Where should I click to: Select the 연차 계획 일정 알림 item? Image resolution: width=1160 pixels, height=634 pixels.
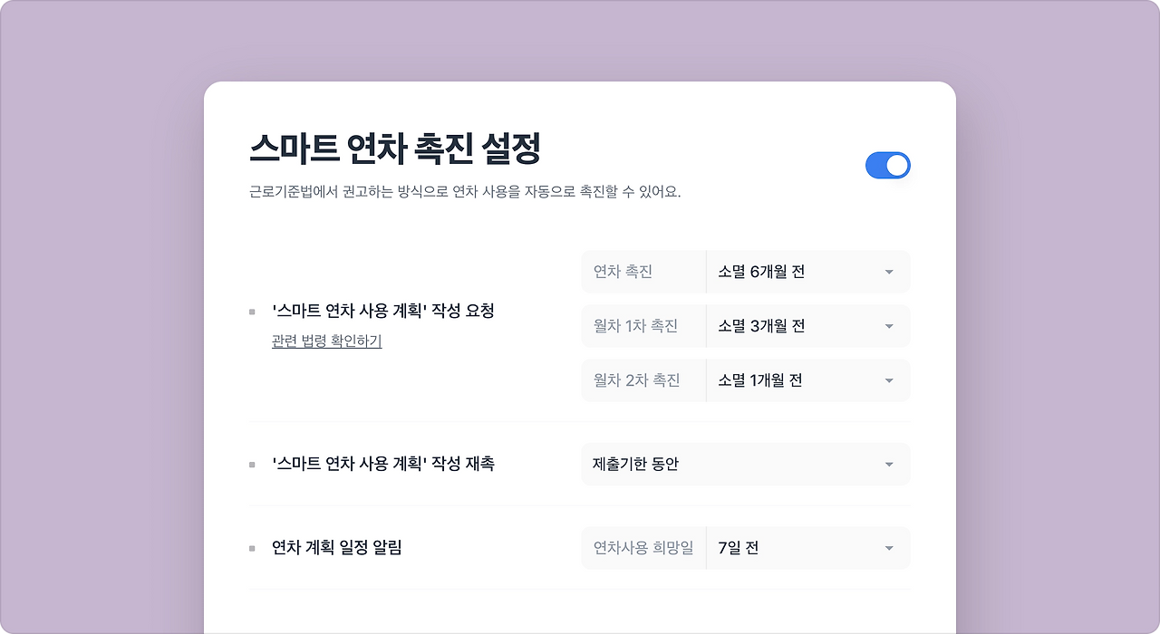pos(336,547)
